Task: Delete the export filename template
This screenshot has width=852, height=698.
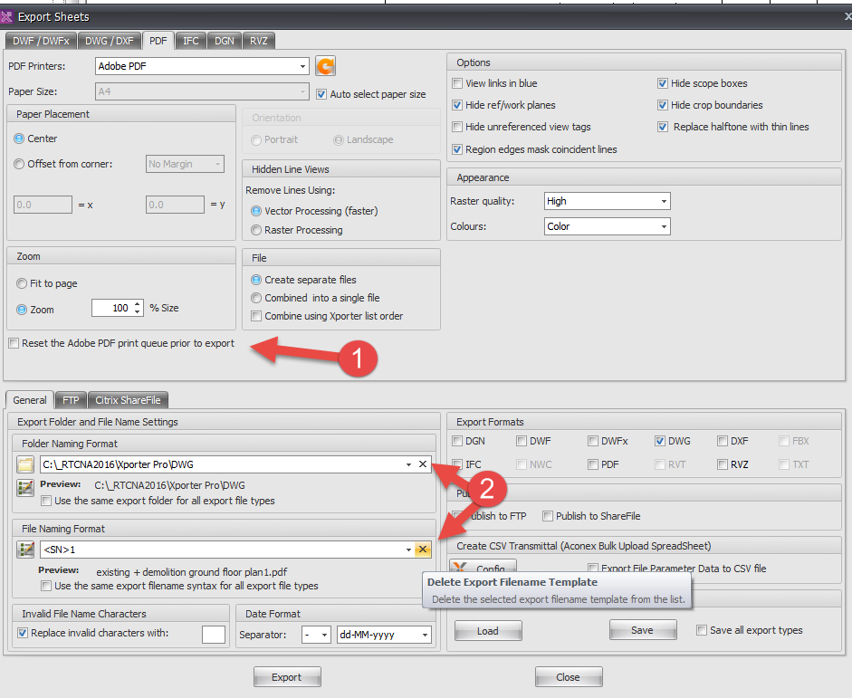Action: 422,550
